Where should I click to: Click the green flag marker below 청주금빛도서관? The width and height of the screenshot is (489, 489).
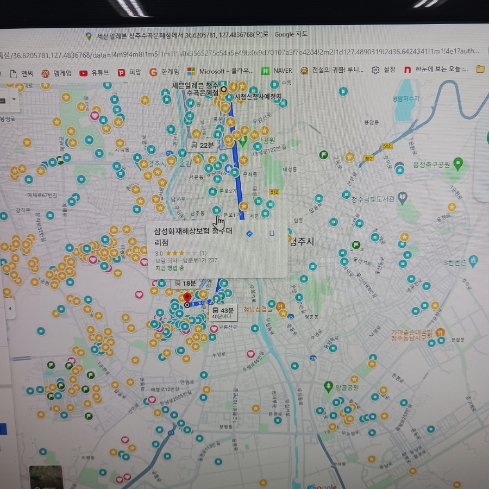[356, 245]
